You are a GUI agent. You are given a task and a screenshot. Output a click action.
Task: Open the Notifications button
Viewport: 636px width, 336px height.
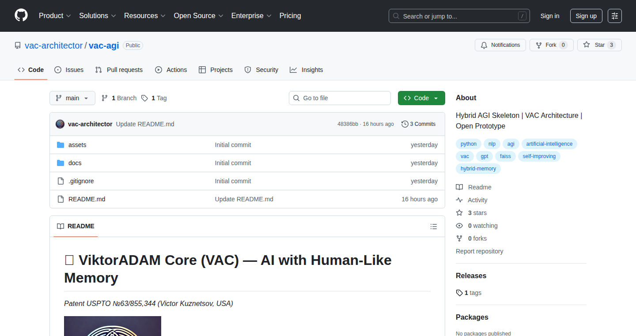[500, 45]
